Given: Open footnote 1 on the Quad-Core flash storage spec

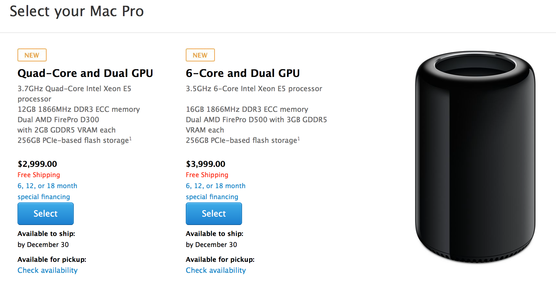Looking at the screenshot, I should tap(131, 138).
